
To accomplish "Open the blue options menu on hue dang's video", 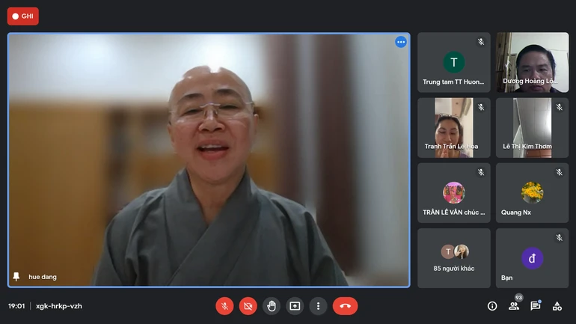I will [401, 42].
